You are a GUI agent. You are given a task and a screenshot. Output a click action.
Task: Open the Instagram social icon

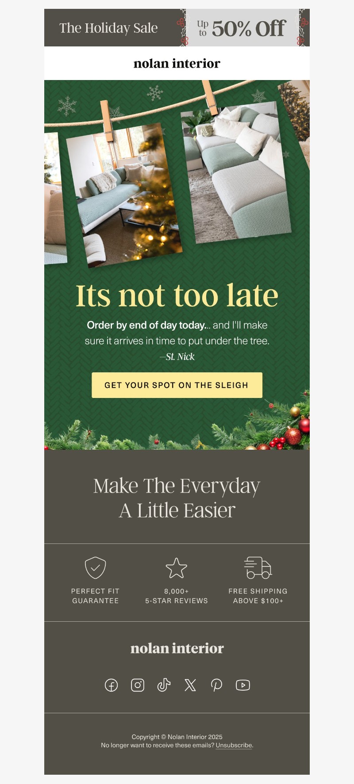[x=138, y=685]
